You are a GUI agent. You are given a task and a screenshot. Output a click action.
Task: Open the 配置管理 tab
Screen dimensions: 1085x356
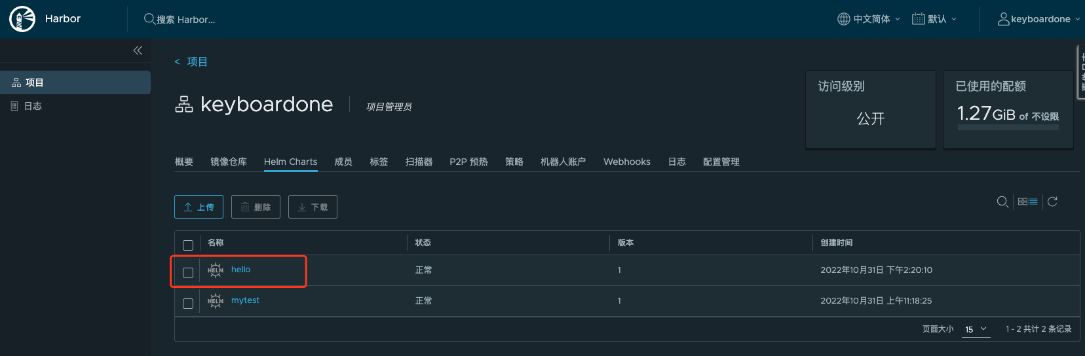click(721, 162)
